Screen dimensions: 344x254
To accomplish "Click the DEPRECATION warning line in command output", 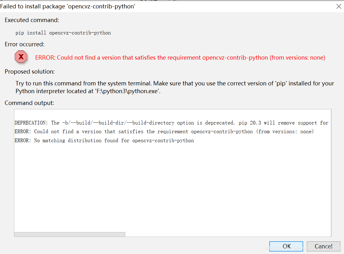I will click(x=171, y=122).
